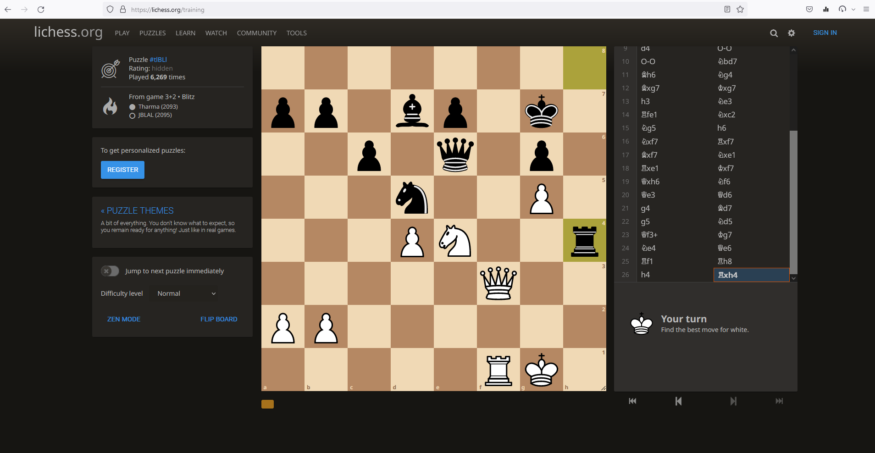Viewport: 875px width, 453px height.
Task: Open the search panel with the magnifier icon
Action: 774,33
